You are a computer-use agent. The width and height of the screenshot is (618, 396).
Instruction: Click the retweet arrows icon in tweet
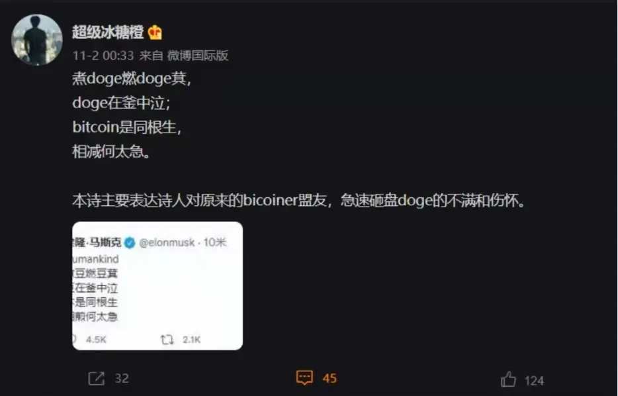pyautogui.click(x=167, y=340)
